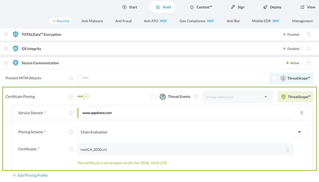Delete the Service Domain entry with trash icon
Screen dimensions: 319x182
click(x=302, y=113)
